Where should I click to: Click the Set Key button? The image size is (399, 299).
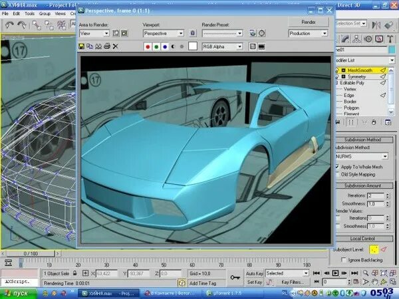point(254,282)
